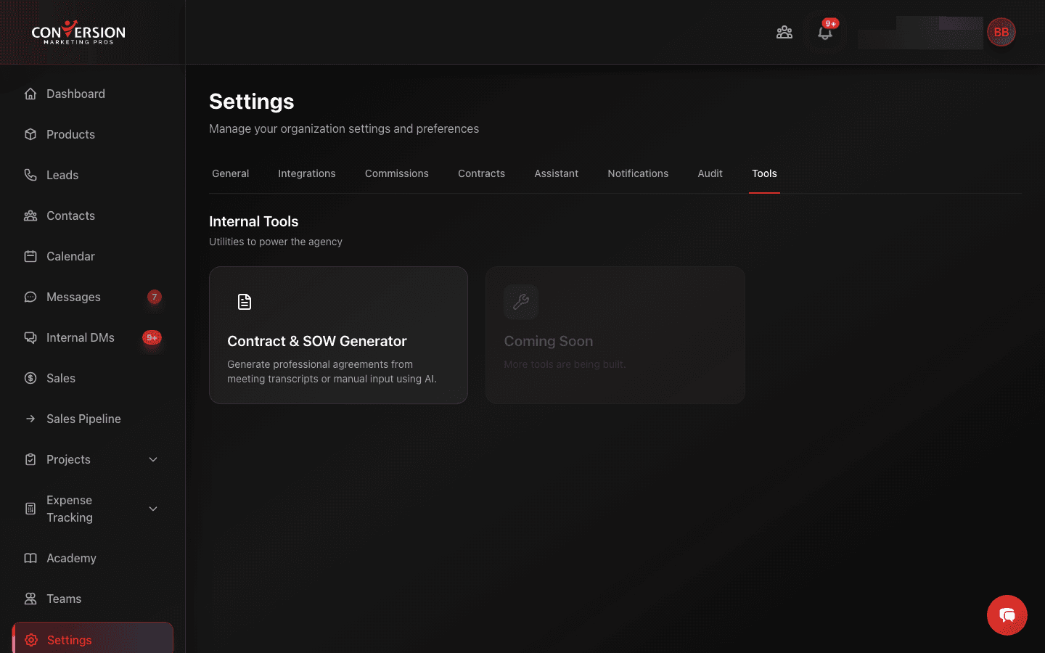Open the Calendar from the sidebar
Viewport: 1045px width, 653px height.
pos(70,256)
